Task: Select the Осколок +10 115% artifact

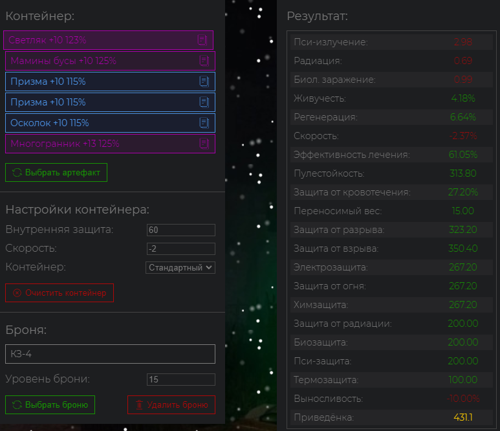Action: [111, 123]
